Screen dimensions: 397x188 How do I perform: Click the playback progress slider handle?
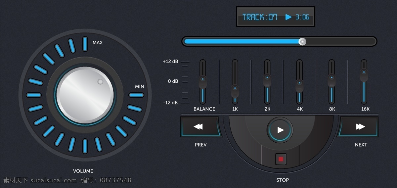pyautogui.click(x=302, y=41)
